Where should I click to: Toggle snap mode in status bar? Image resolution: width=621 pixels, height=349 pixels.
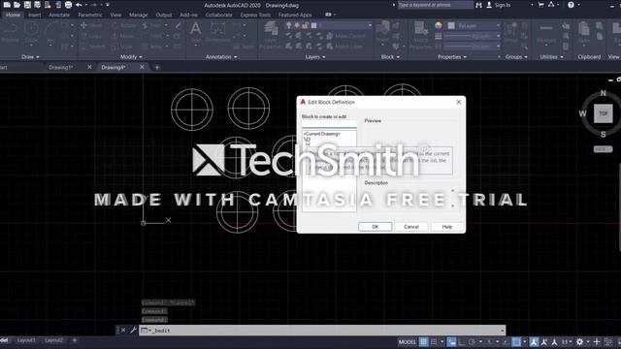coord(434,341)
